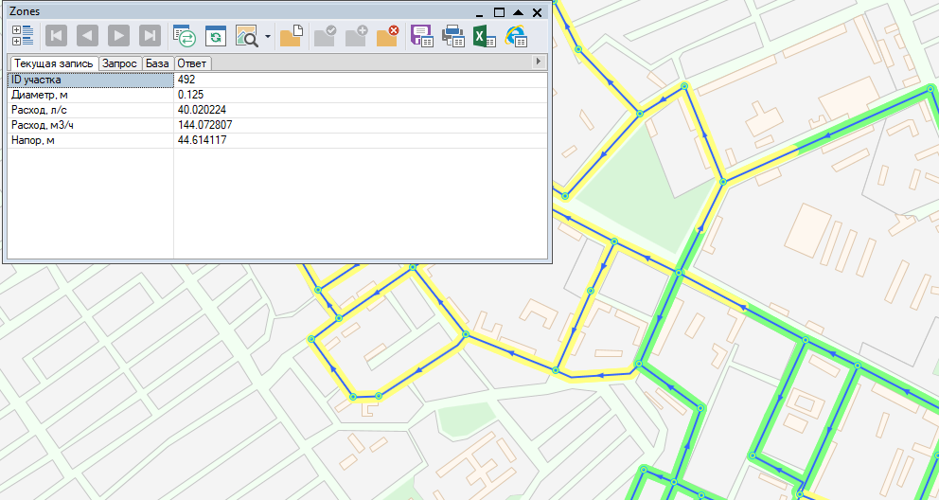Click the save table icon
Image resolution: width=939 pixels, height=500 pixels.
coord(422,37)
